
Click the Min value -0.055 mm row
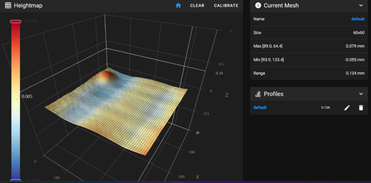pos(309,60)
